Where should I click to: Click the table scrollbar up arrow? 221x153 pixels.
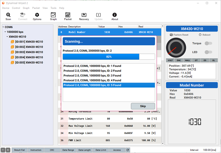coord(163,26)
